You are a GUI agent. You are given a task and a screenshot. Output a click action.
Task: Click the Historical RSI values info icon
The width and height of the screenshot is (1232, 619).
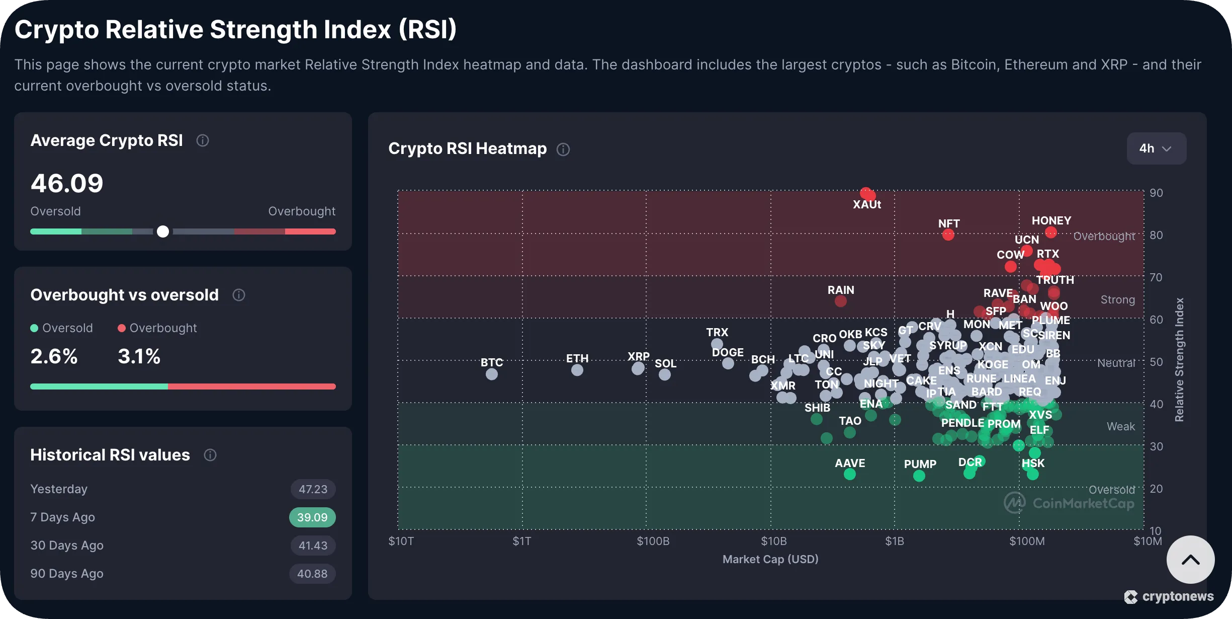coord(210,455)
